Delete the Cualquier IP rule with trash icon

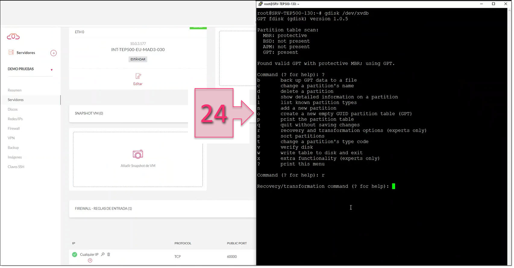click(109, 254)
